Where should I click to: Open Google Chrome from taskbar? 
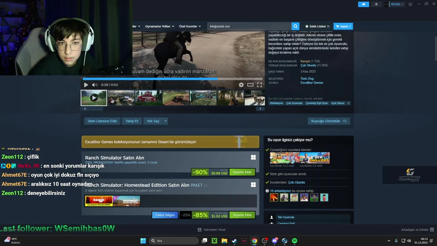click(x=254, y=241)
